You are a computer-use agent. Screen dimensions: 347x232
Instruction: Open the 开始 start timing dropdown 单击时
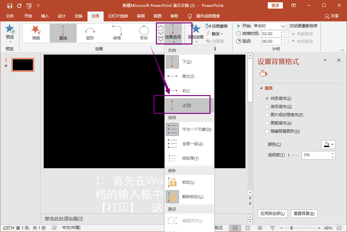[x=270, y=26]
